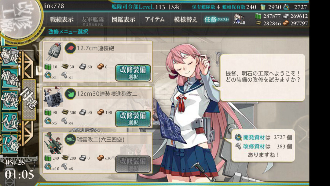Open the 工廠 factory side icon
The width and height of the screenshot is (330, 186).
coord(10,144)
